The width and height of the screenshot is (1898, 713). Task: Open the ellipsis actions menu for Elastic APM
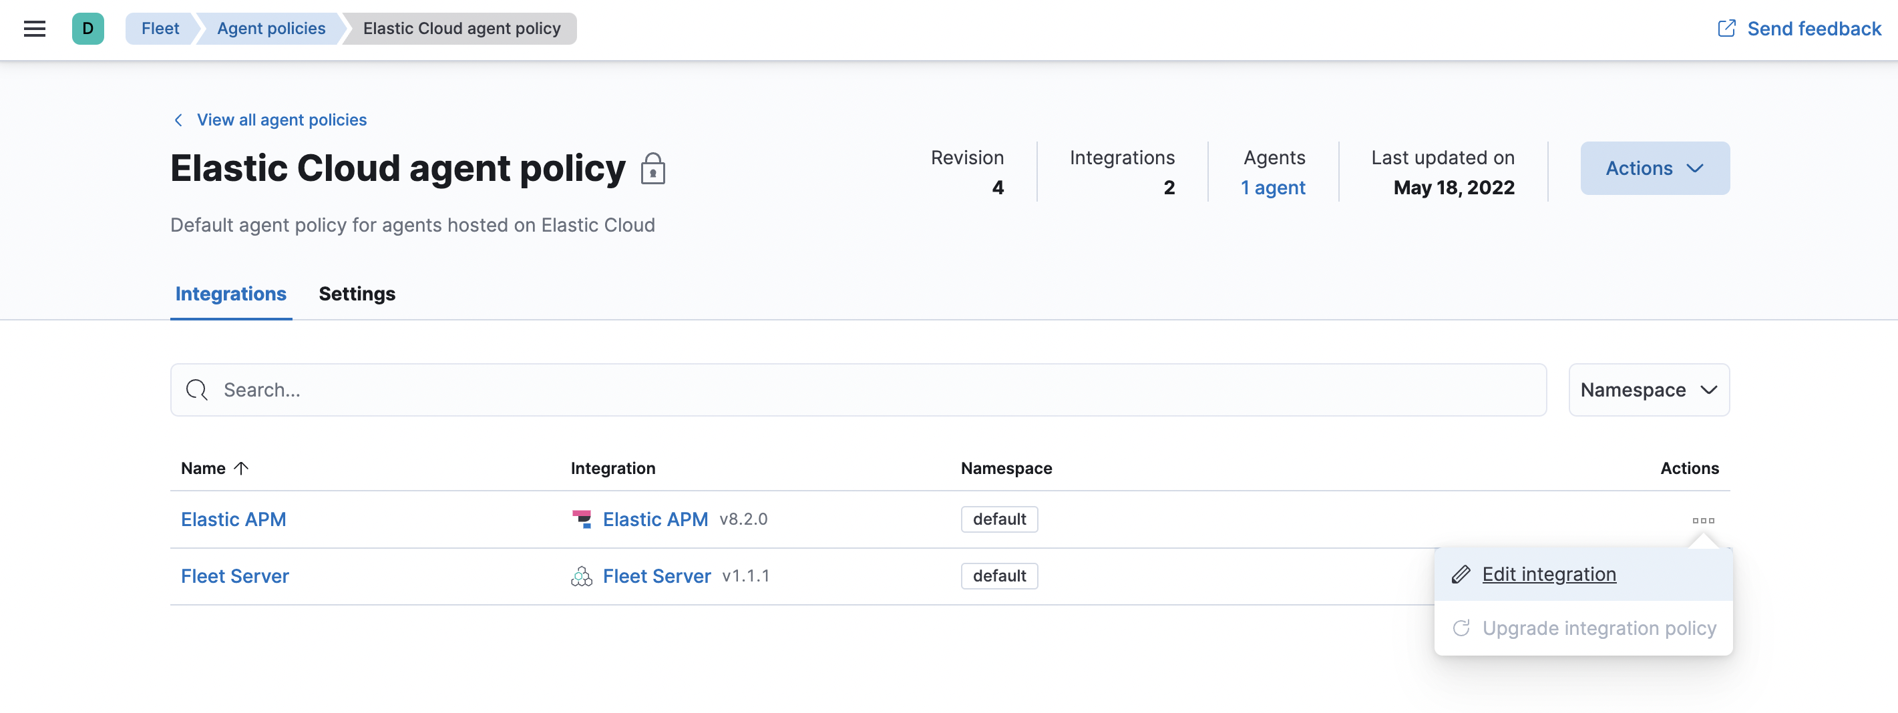[1704, 519]
